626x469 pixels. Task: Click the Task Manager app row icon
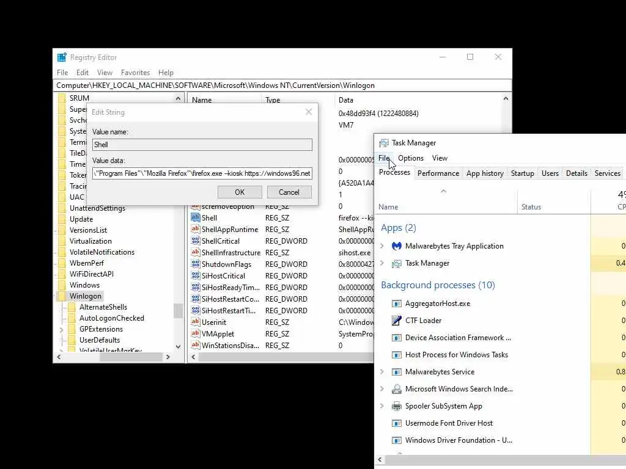coord(396,263)
